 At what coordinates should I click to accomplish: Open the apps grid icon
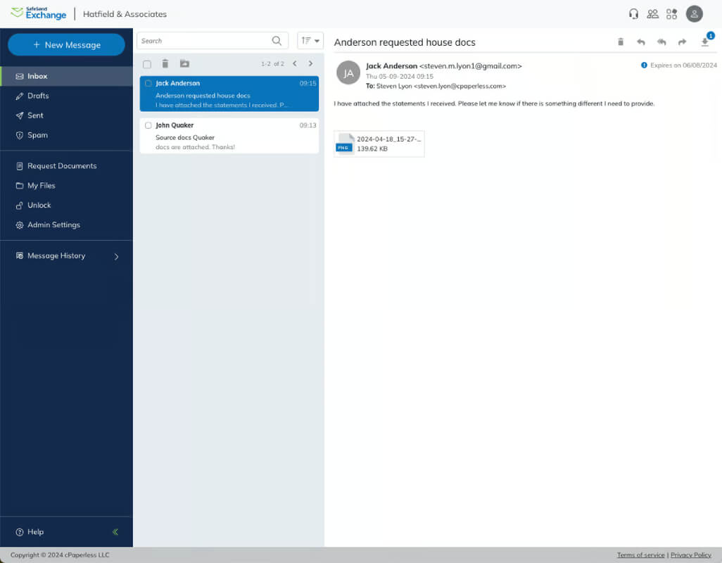(672, 14)
